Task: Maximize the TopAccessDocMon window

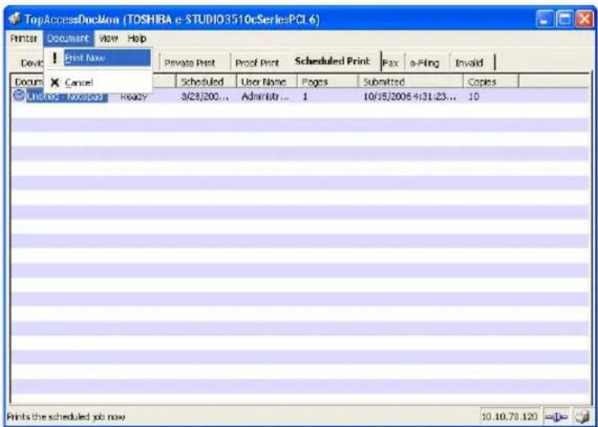Action: [564, 19]
